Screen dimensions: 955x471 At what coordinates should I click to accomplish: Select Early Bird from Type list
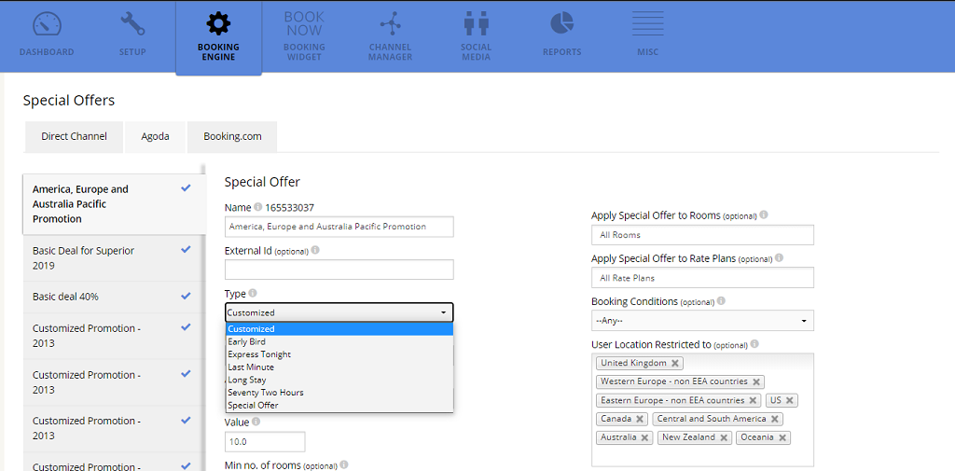pyautogui.click(x=247, y=342)
